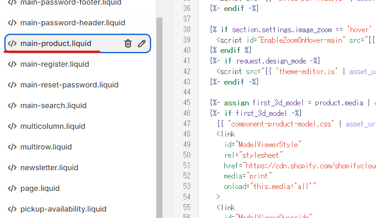376x218 pixels.
Task: Click 'assign' keyword on line 45
Action: coord(236,103)
